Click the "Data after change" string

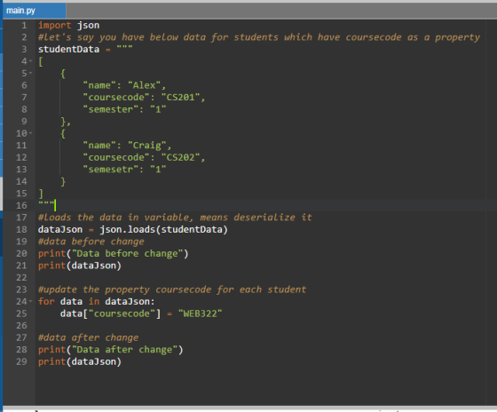pyautogui.click(x=124, y=350)
